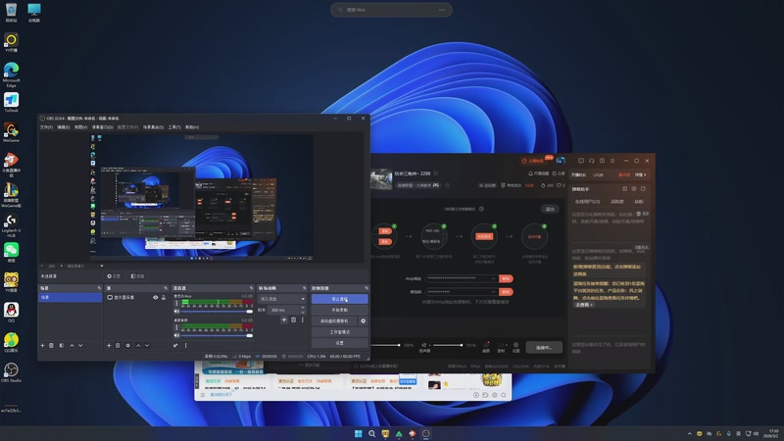Image resolution: width=784 pixels, height=441 pixels.
Task: Click connecting button in streaming app
Action: [544, 348]
